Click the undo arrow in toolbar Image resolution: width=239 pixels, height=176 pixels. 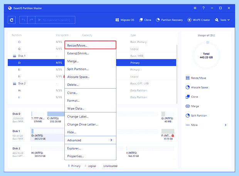23,20
